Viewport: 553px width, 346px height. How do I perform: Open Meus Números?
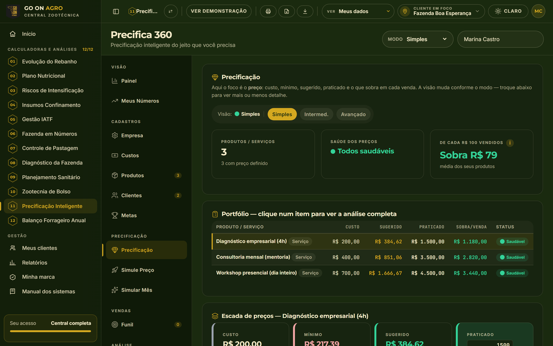pyautogui.click(x=146, y=101)
